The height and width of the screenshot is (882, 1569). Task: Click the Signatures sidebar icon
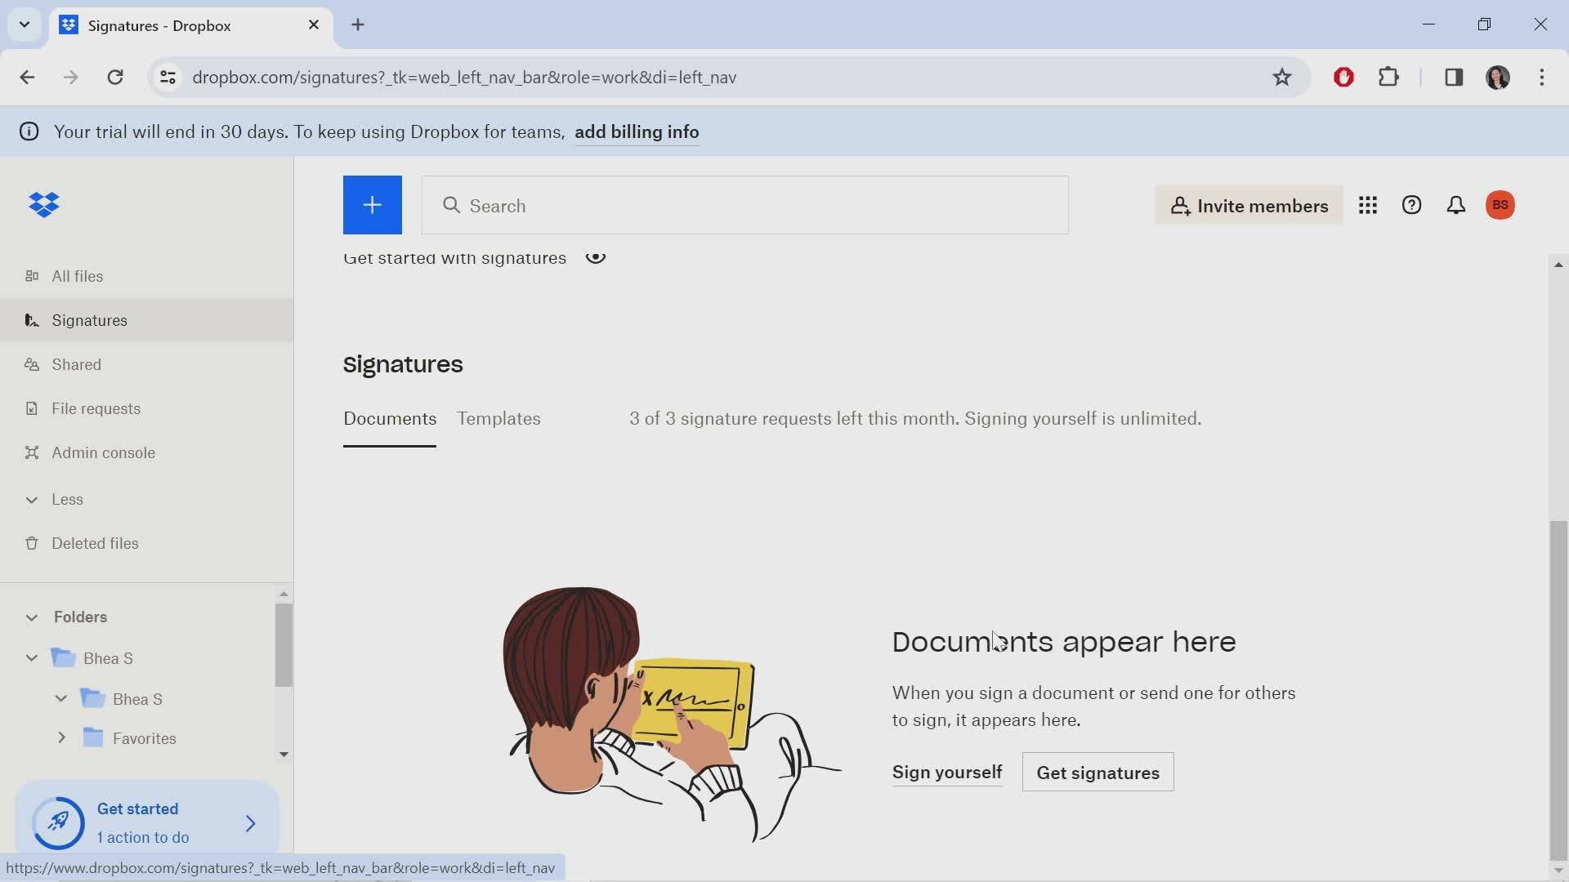tap(30, 320)
